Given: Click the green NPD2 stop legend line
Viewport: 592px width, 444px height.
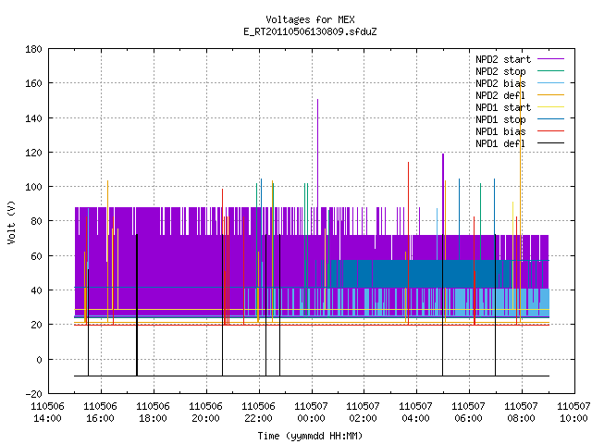Looking at the screenshot, I should [x=550, y=71].
